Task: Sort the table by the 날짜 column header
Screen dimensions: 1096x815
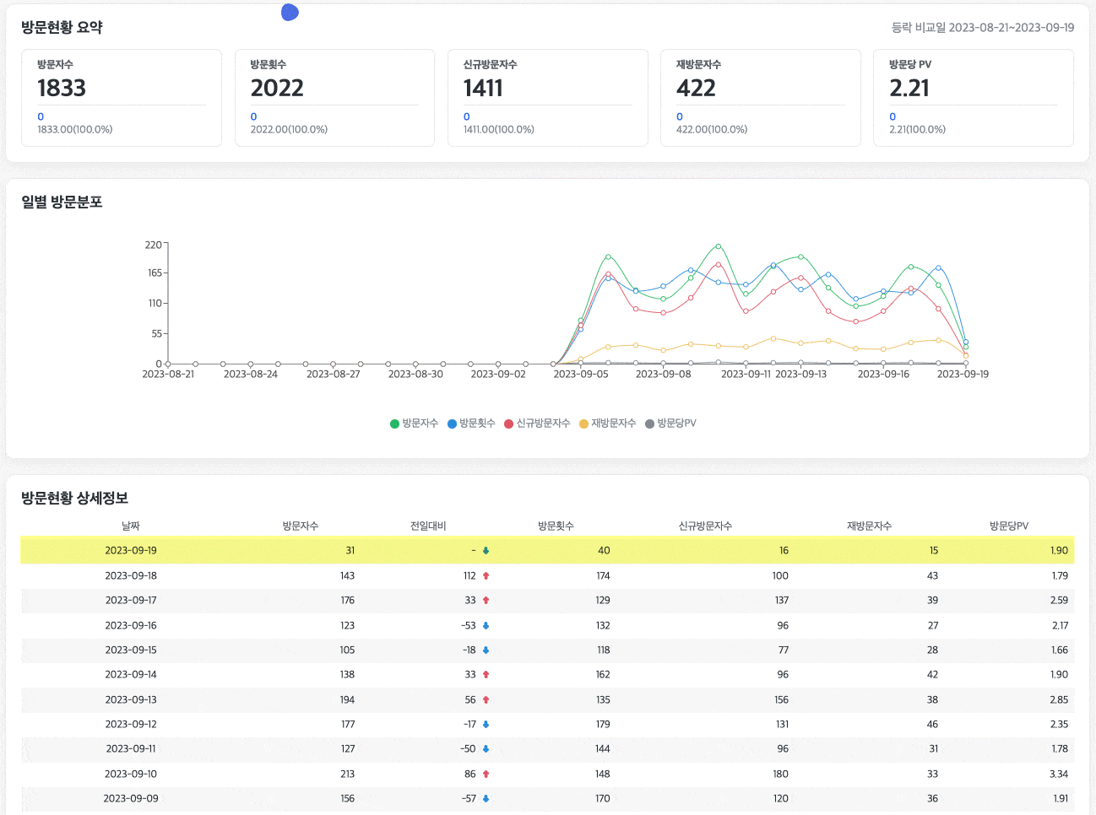Action: pyautogui.click(x=128, y=526)
